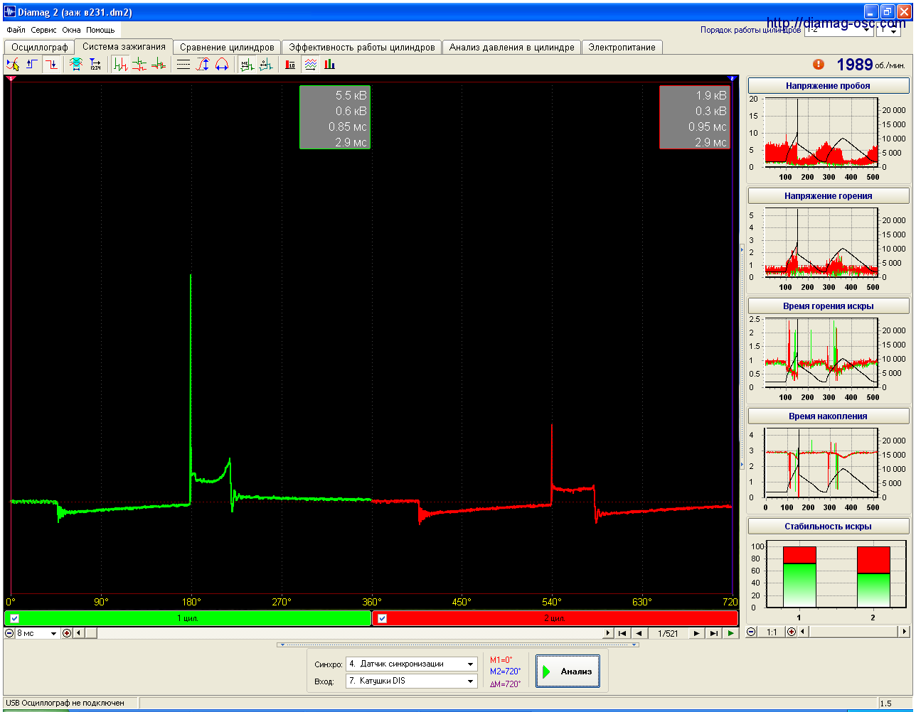This screenshot has width=916, height=712.
Task: Toggle the 2 цил. checkbox
Action: tap(382, 618)
